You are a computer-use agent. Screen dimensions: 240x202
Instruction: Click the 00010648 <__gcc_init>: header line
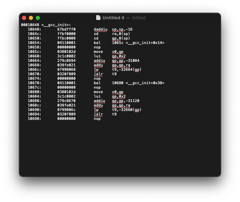46,25
